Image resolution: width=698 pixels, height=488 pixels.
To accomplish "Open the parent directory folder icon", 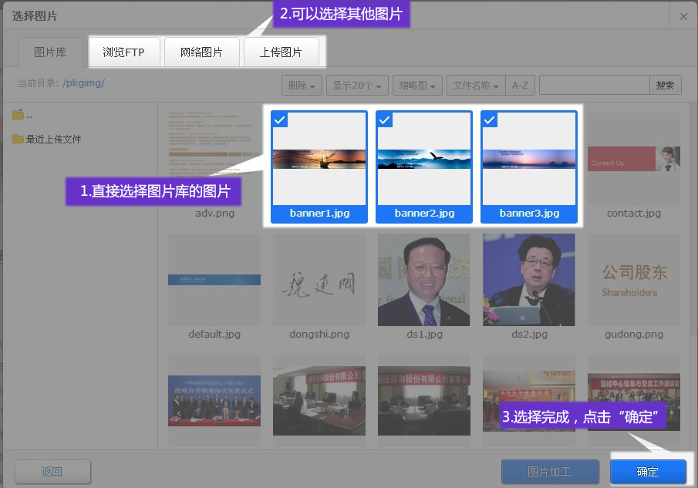I will coord(19,115).
